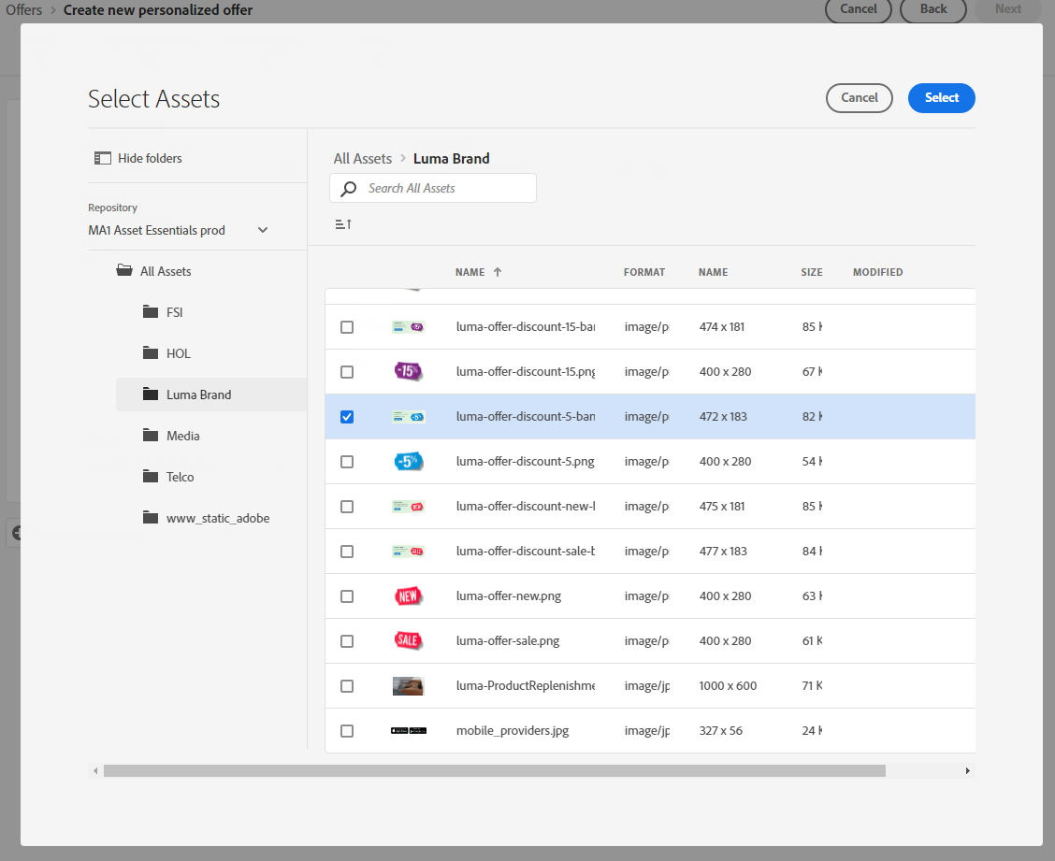Click the Luma Brand folder icon

tap(151, 395)
